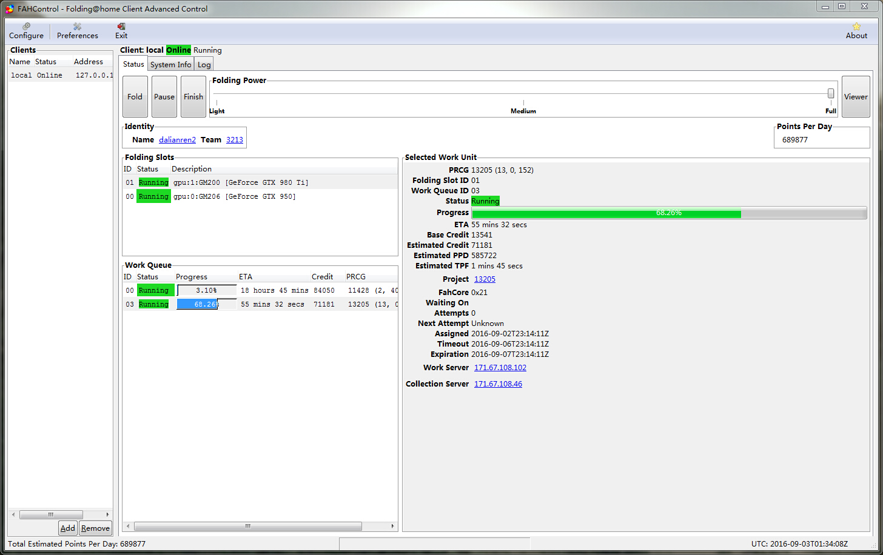Click the dalianren2 name link
The image size is (883, 555).
[177, 140]
